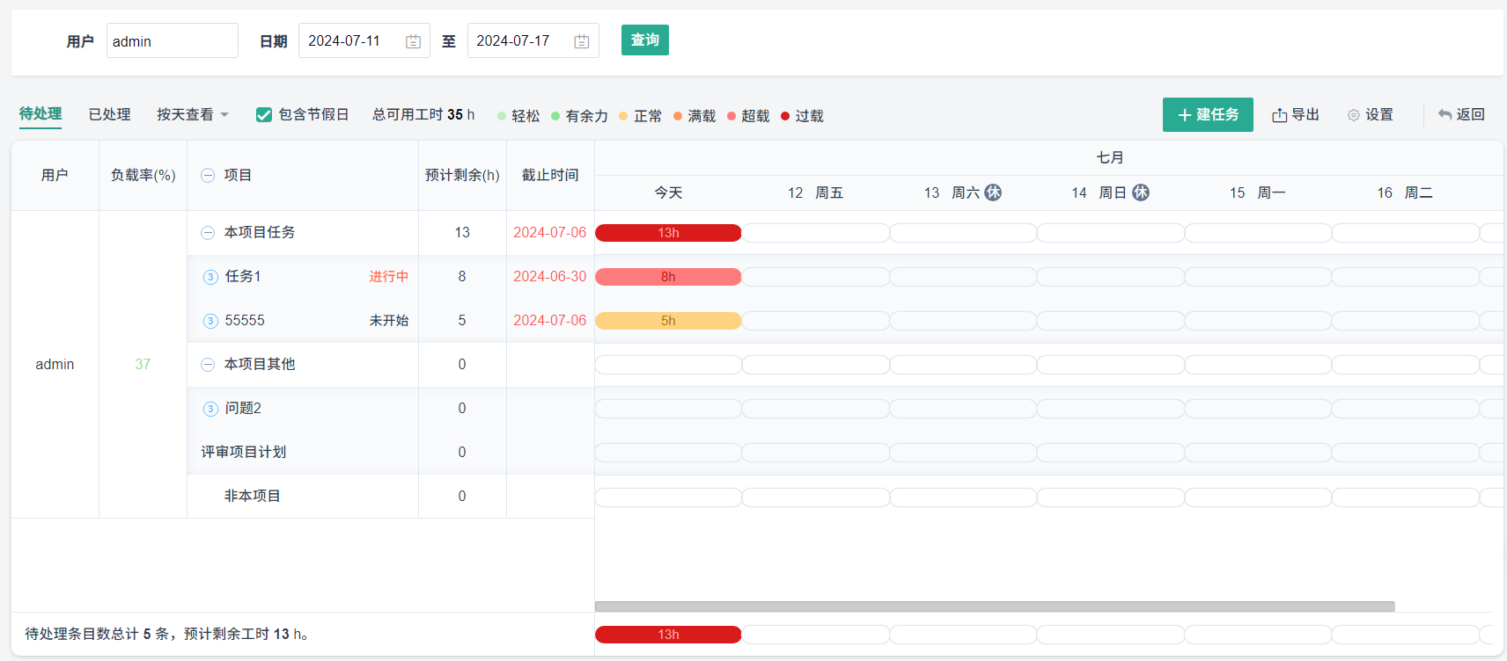Image resolution: width=1507 pixels, height=661 pixels.
Task: Click 轻松 legend item
Action: [x=518, y=116]
